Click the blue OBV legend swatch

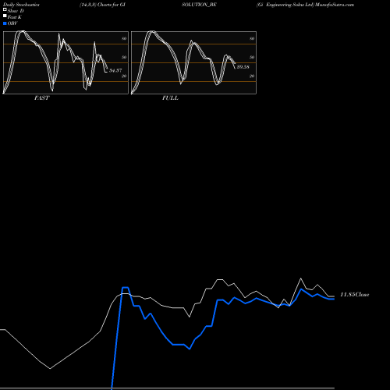coord(5,23)
